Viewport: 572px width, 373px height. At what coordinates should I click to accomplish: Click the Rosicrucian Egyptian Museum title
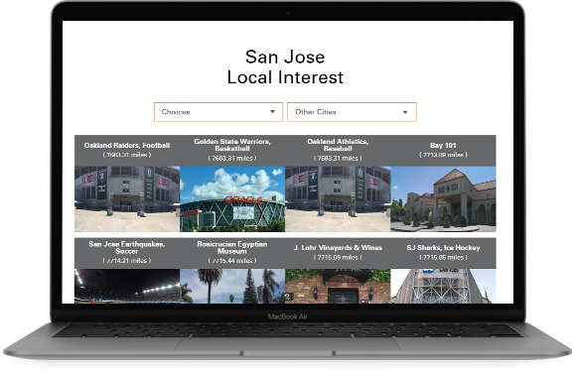[232, 248]
